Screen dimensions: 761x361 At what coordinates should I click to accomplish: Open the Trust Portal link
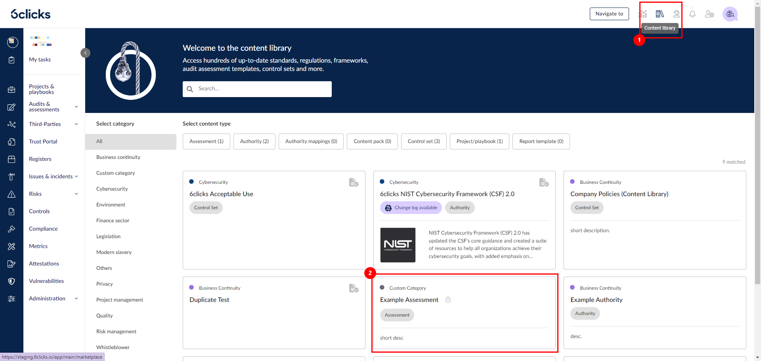(x=43, y=141)
